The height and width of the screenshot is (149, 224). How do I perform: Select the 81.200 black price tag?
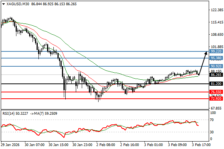[216, 84]
